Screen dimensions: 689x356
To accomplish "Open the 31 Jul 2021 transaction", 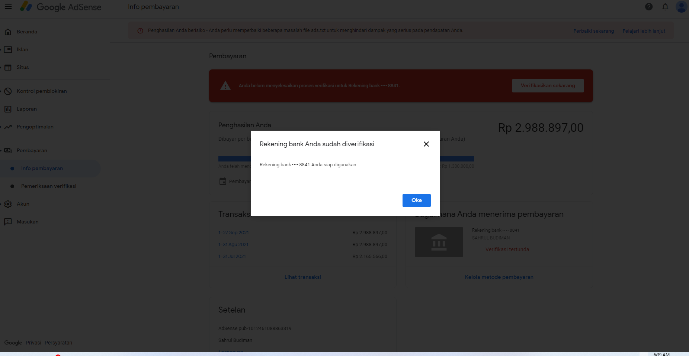I will click(234, 257).
